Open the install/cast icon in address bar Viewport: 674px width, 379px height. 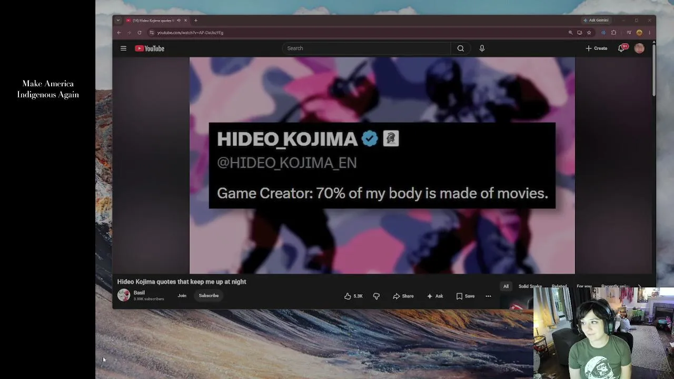tap(580, 33)
